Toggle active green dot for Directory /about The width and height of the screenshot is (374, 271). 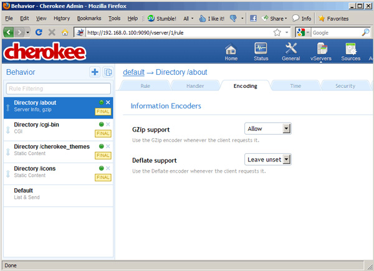pyautogui.click(x=102, y=102)
